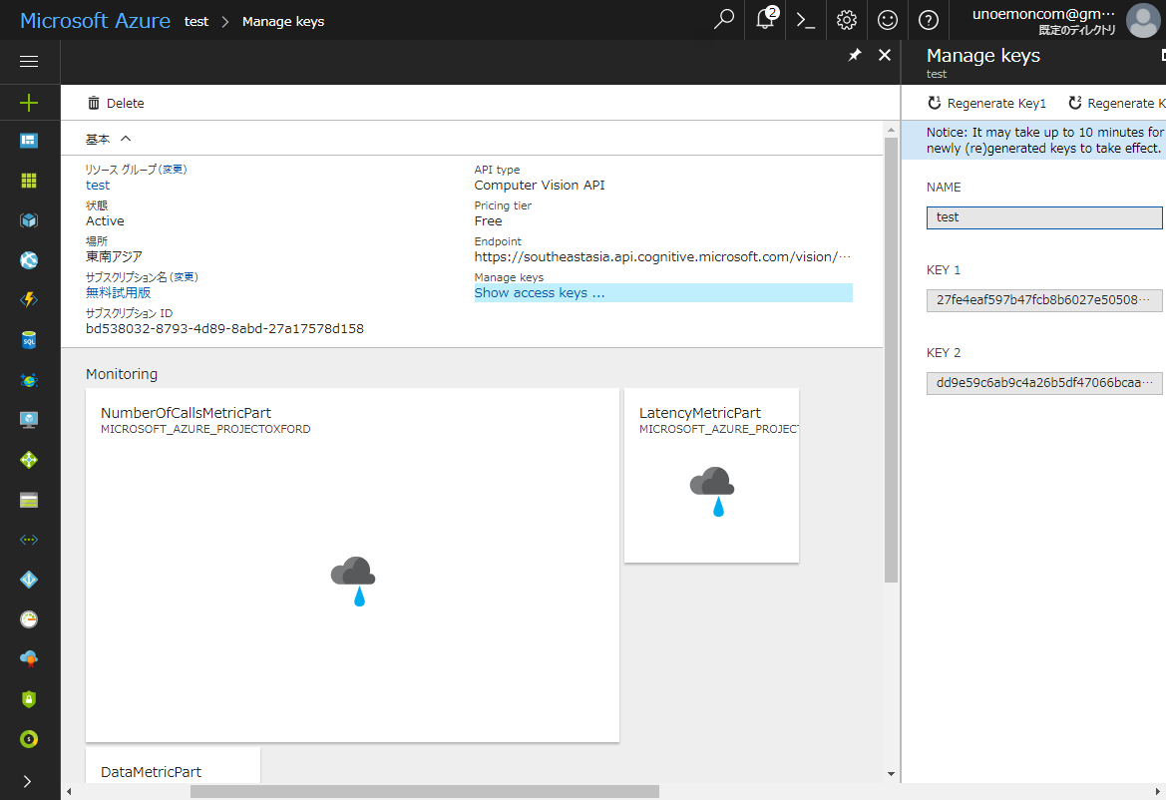Open App Services globe icon

[x=29, y=260]
